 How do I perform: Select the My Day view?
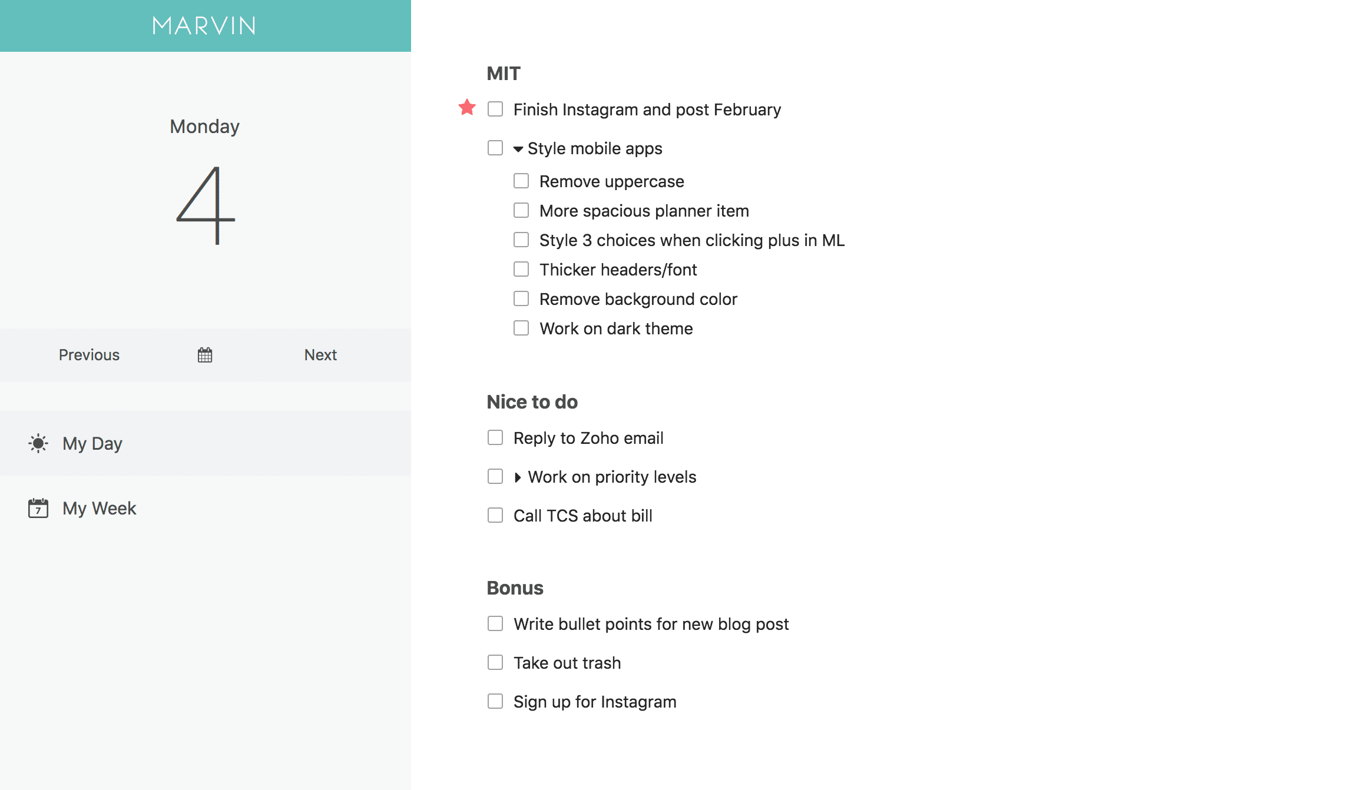[206, 443]
